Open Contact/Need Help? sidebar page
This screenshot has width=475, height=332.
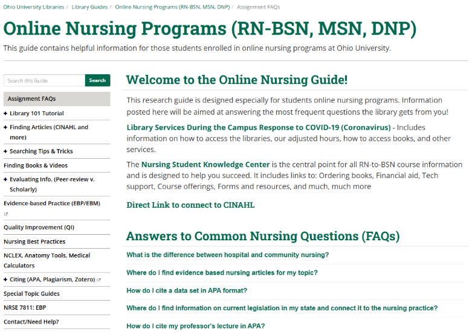click(31, 322)
